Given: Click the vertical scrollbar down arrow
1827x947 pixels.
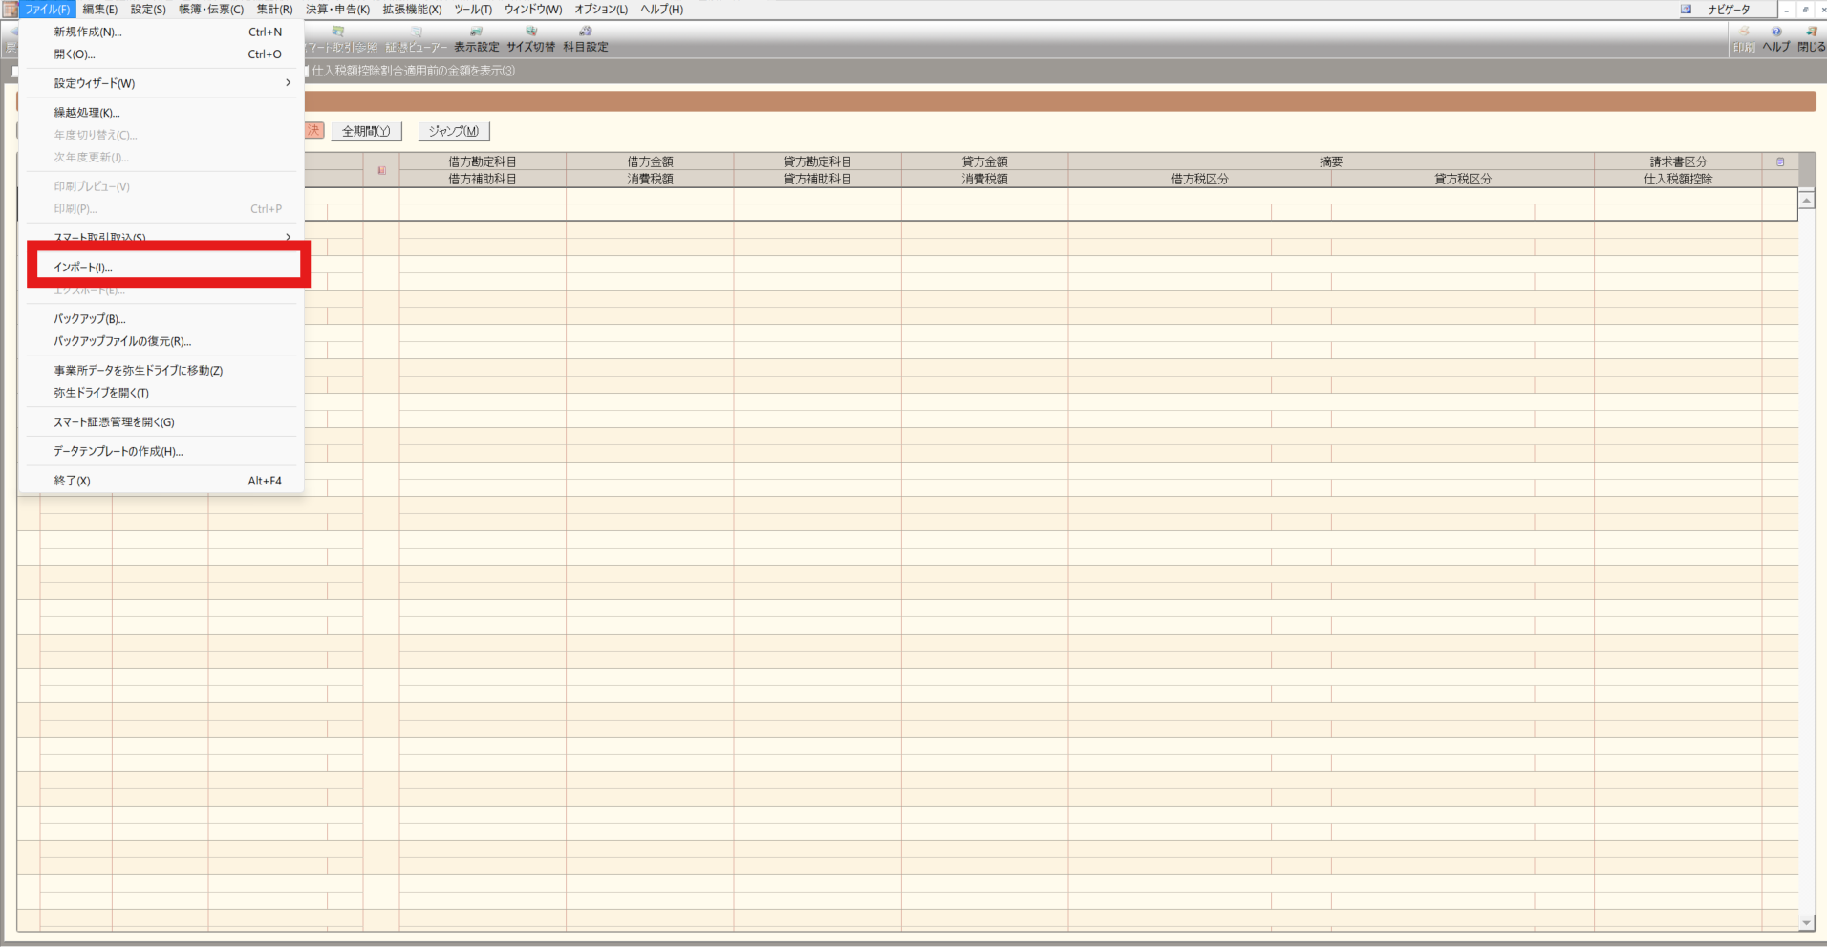Looking at the screenshot, I should [x=1806, y=923].
